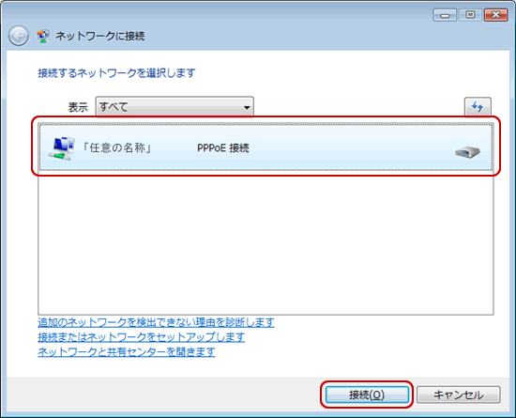Click the 接続(O) button

point(367,395)
